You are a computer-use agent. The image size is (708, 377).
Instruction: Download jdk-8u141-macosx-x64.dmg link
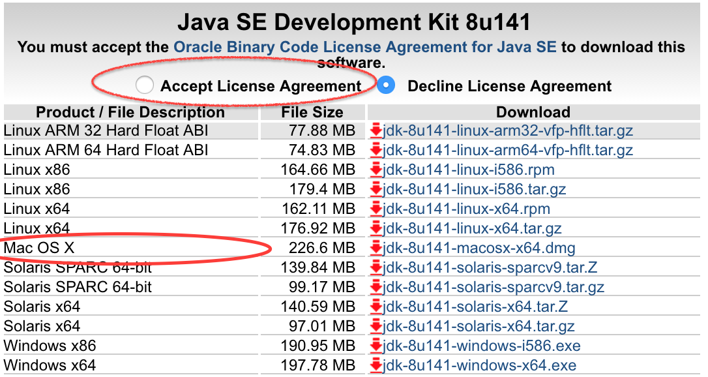pyautogui.click(x=479, y=248)
